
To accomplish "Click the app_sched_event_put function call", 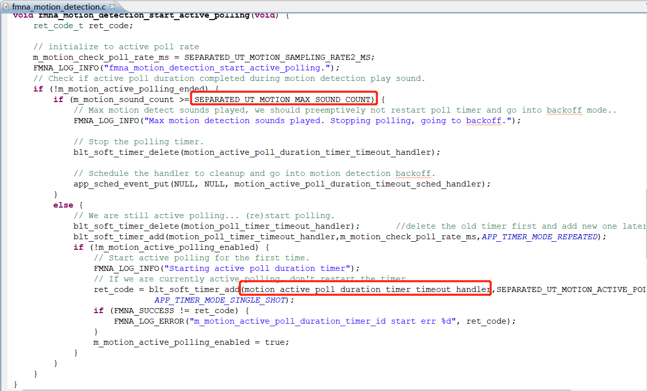I will [x=121, y=184].
